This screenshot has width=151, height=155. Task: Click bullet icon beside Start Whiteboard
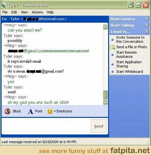click(113, 72)
